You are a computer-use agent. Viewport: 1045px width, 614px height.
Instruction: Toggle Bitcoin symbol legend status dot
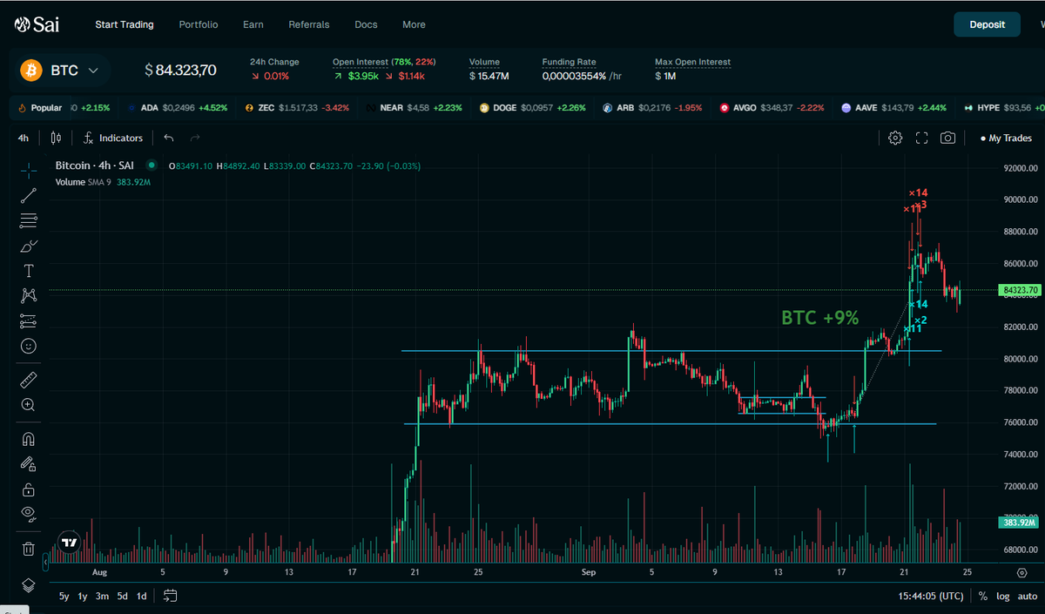[x=152, y=165]
